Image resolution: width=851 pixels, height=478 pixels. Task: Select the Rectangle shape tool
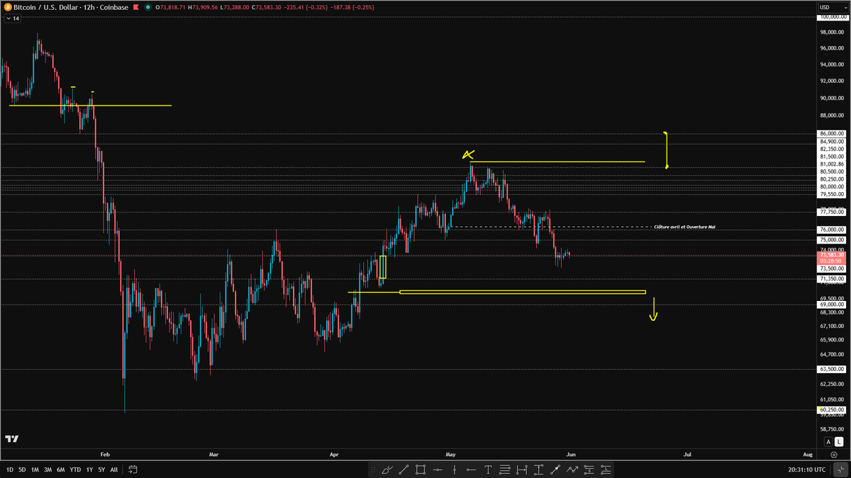pyautogui.click(x=421, y=470)
